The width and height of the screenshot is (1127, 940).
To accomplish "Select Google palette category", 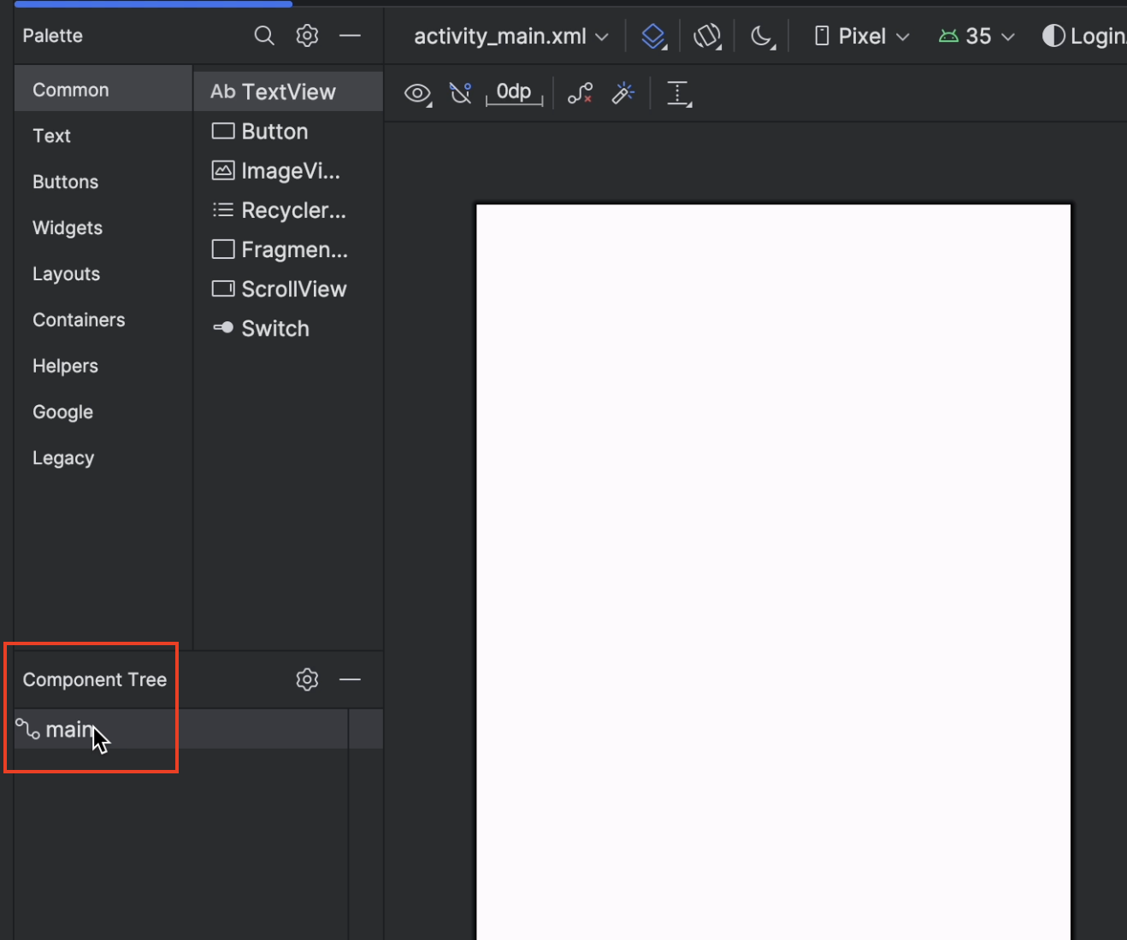I will 103,412.
